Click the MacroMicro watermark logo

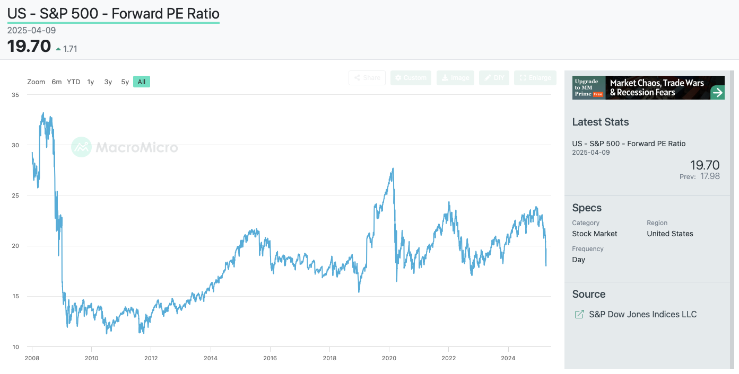pyautogui.click(x=125, y=147)
